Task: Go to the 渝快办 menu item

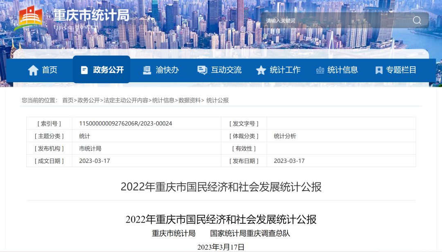Action: (x=161, y=70)
